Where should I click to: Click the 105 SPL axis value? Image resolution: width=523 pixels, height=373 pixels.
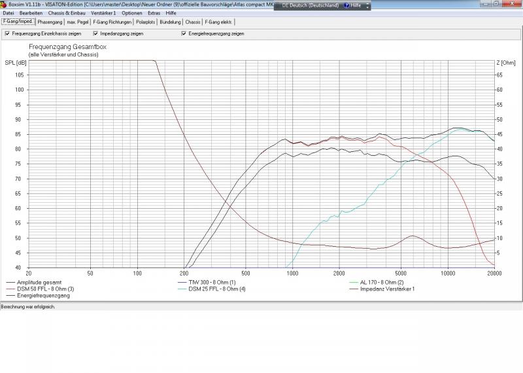[x=20, y=75]
